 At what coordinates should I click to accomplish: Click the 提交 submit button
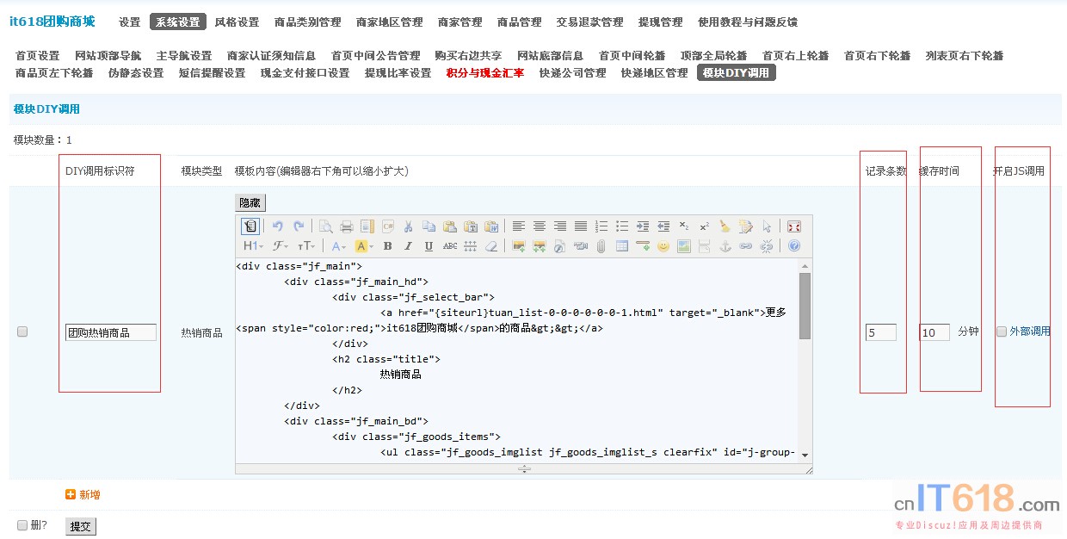pyautogui.click(x=81, y=526)
